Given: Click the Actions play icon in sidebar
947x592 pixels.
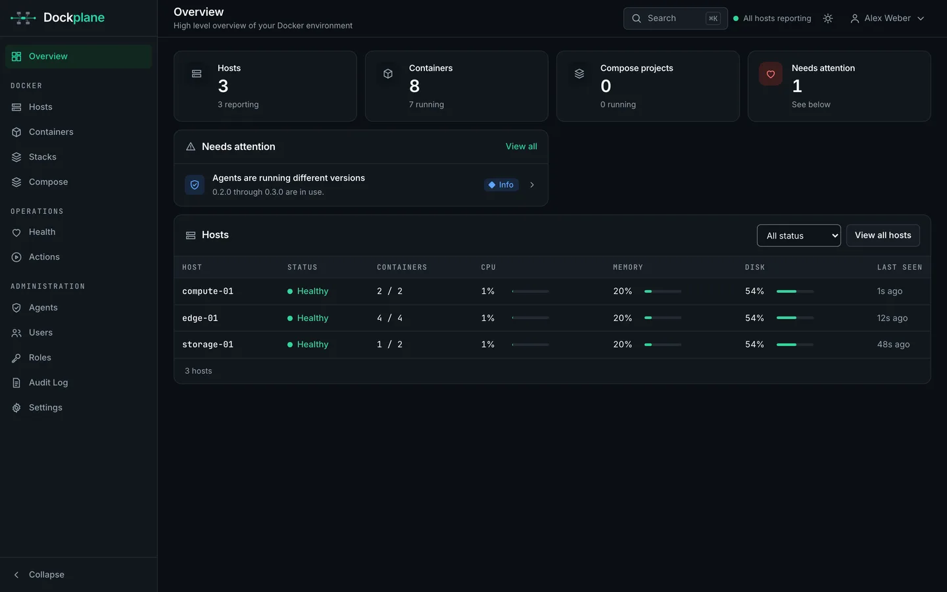Looking at the screenshot, I should tap(16, 257).
